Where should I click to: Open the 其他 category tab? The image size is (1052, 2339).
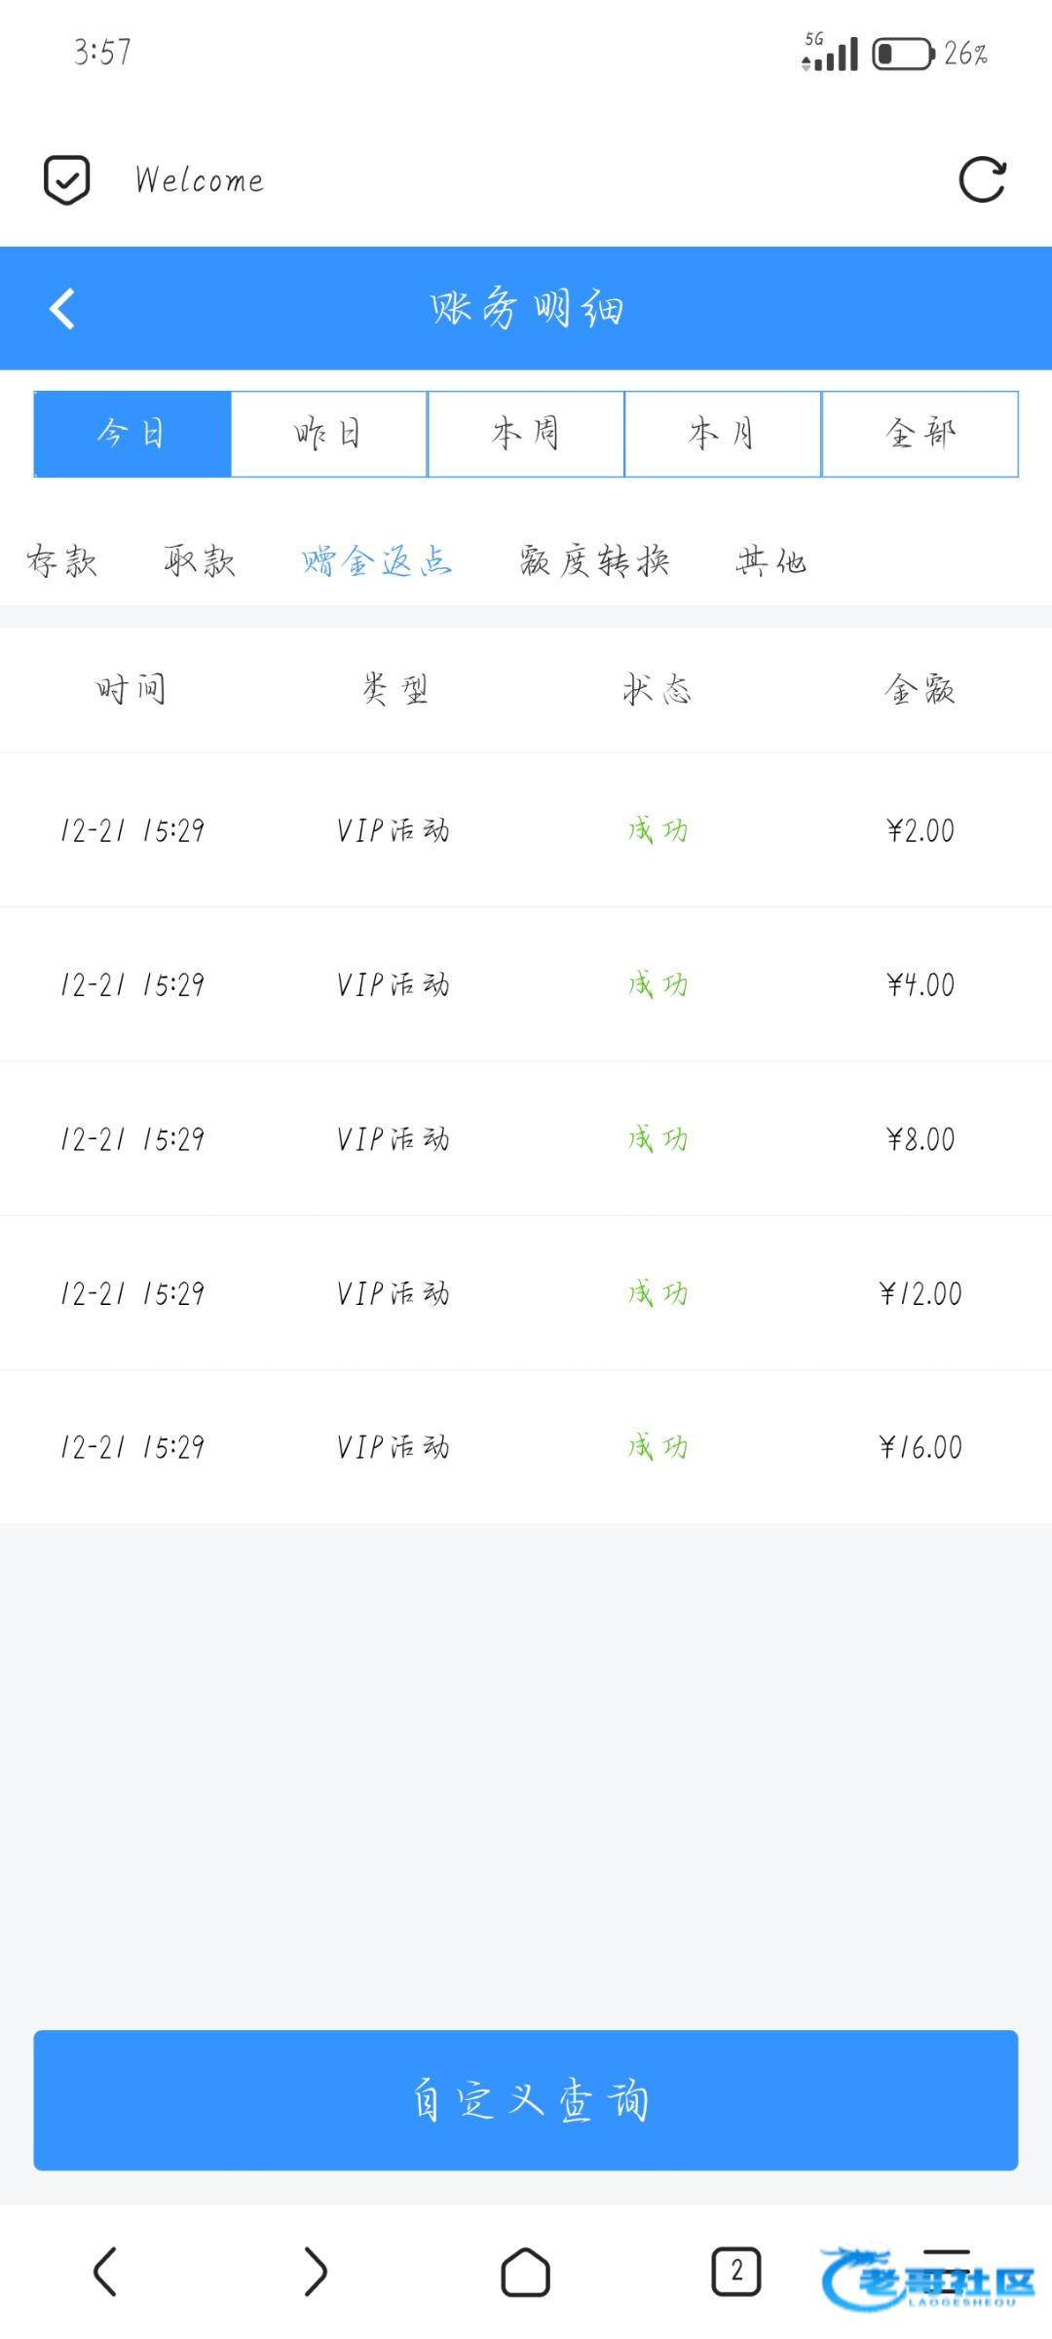771,561
